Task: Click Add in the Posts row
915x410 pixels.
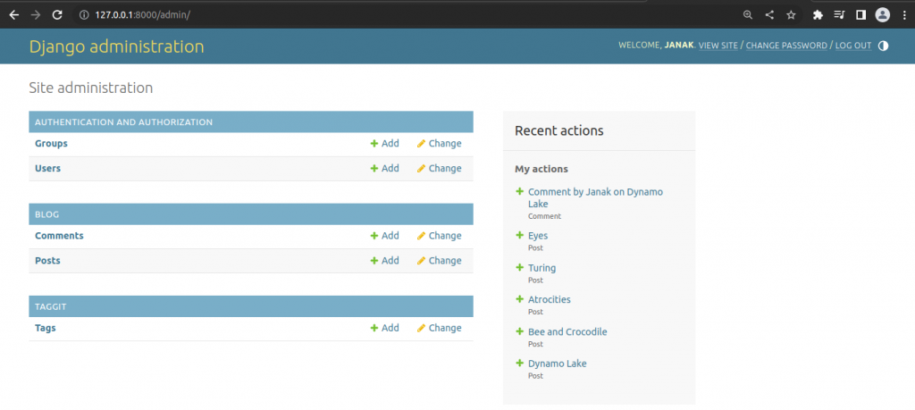Action: pyautogui.click(x=384, y=260)
